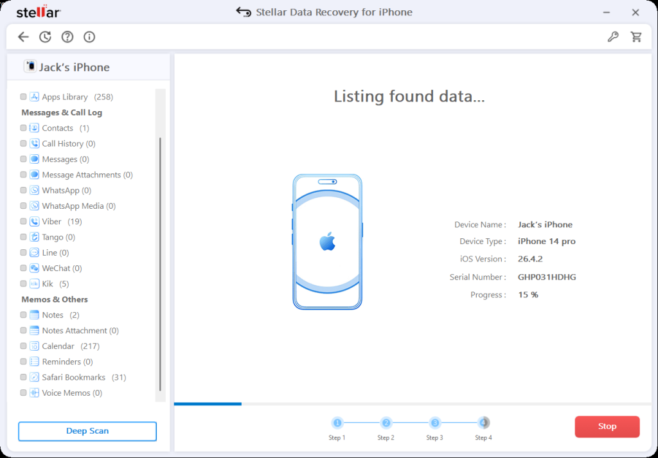This screenshot has width=658, height=458.
Task: Click the Notes icon
Action: pos(35,315)
